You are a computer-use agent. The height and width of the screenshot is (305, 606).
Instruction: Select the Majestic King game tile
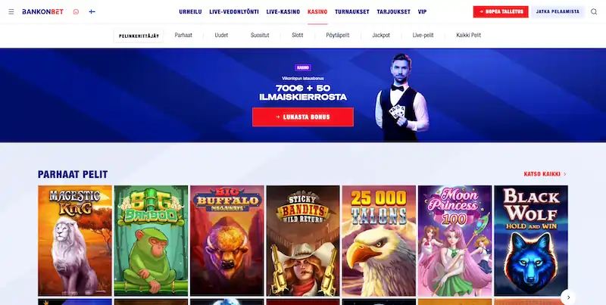click(75, 241)
